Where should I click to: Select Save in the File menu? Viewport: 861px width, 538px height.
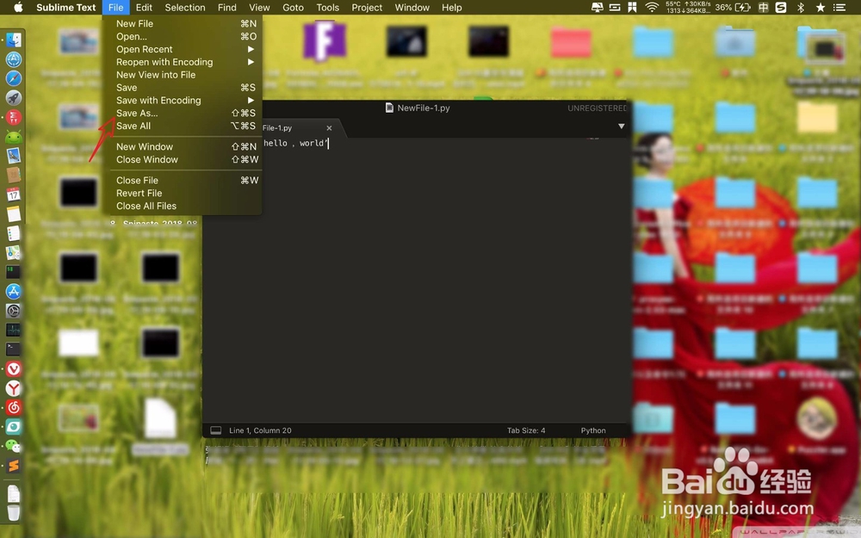point(182,87)
